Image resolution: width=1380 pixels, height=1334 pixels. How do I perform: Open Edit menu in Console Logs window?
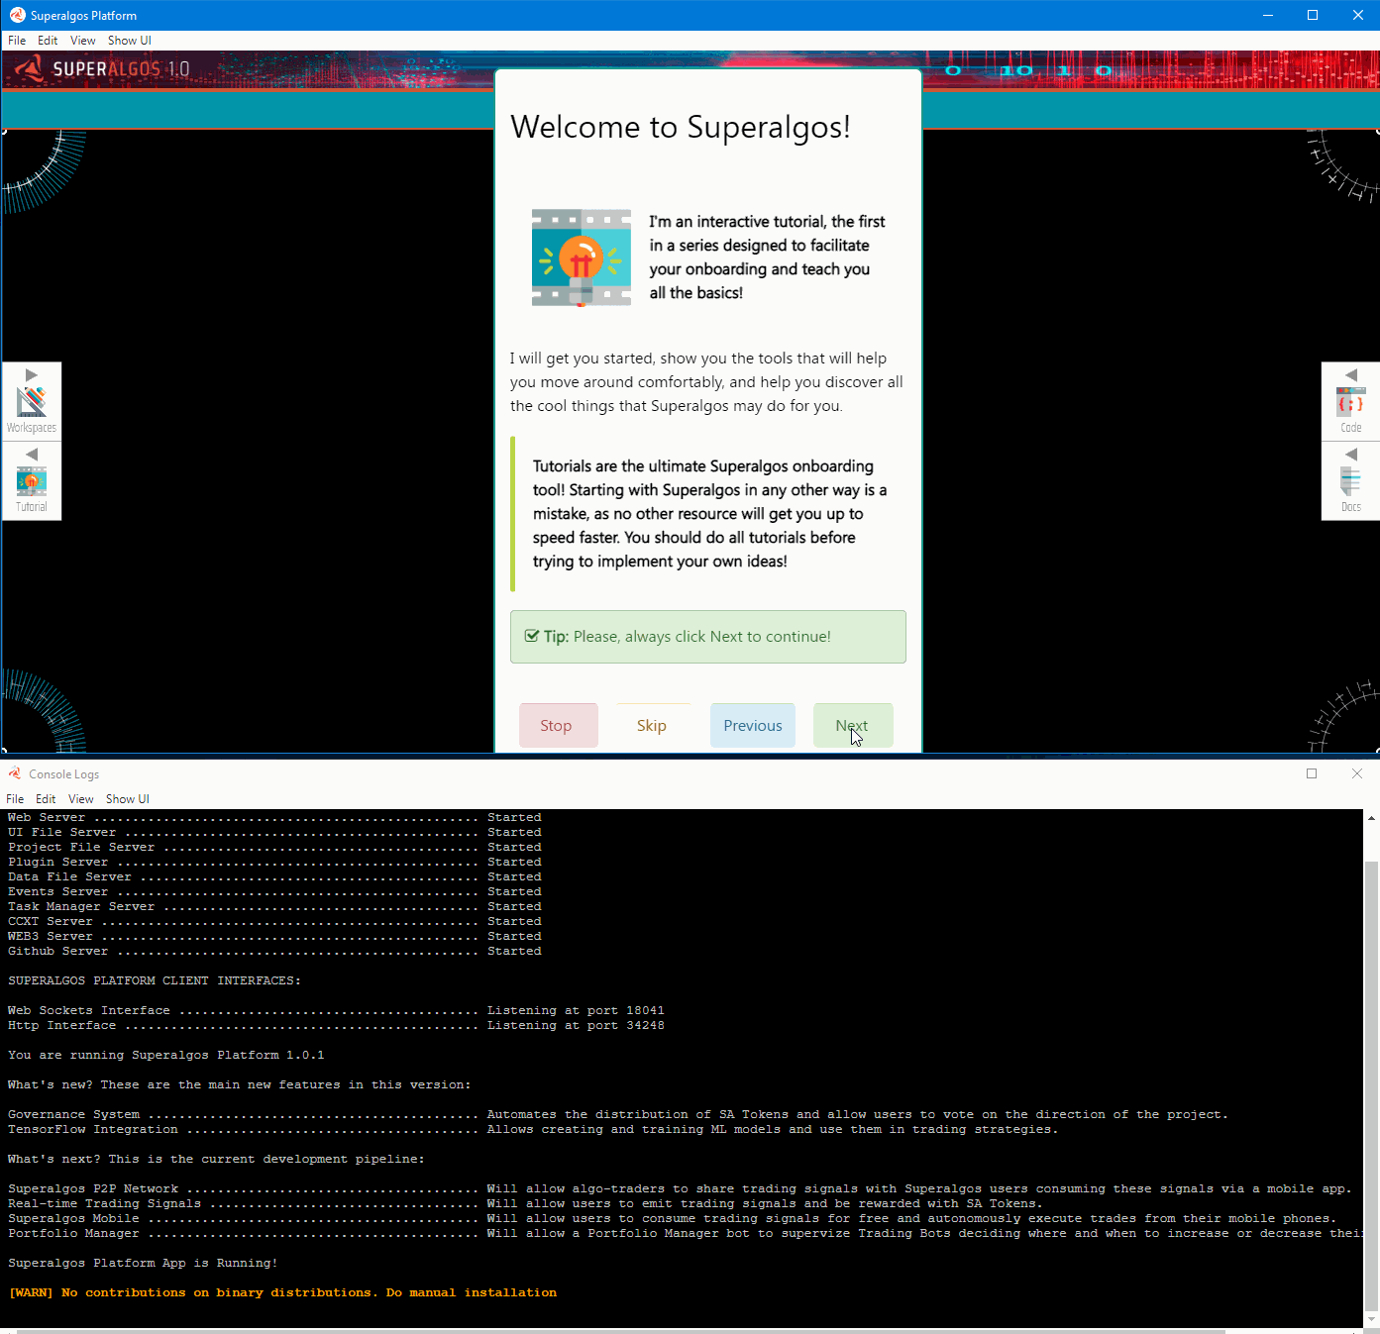tap(46, 799)
